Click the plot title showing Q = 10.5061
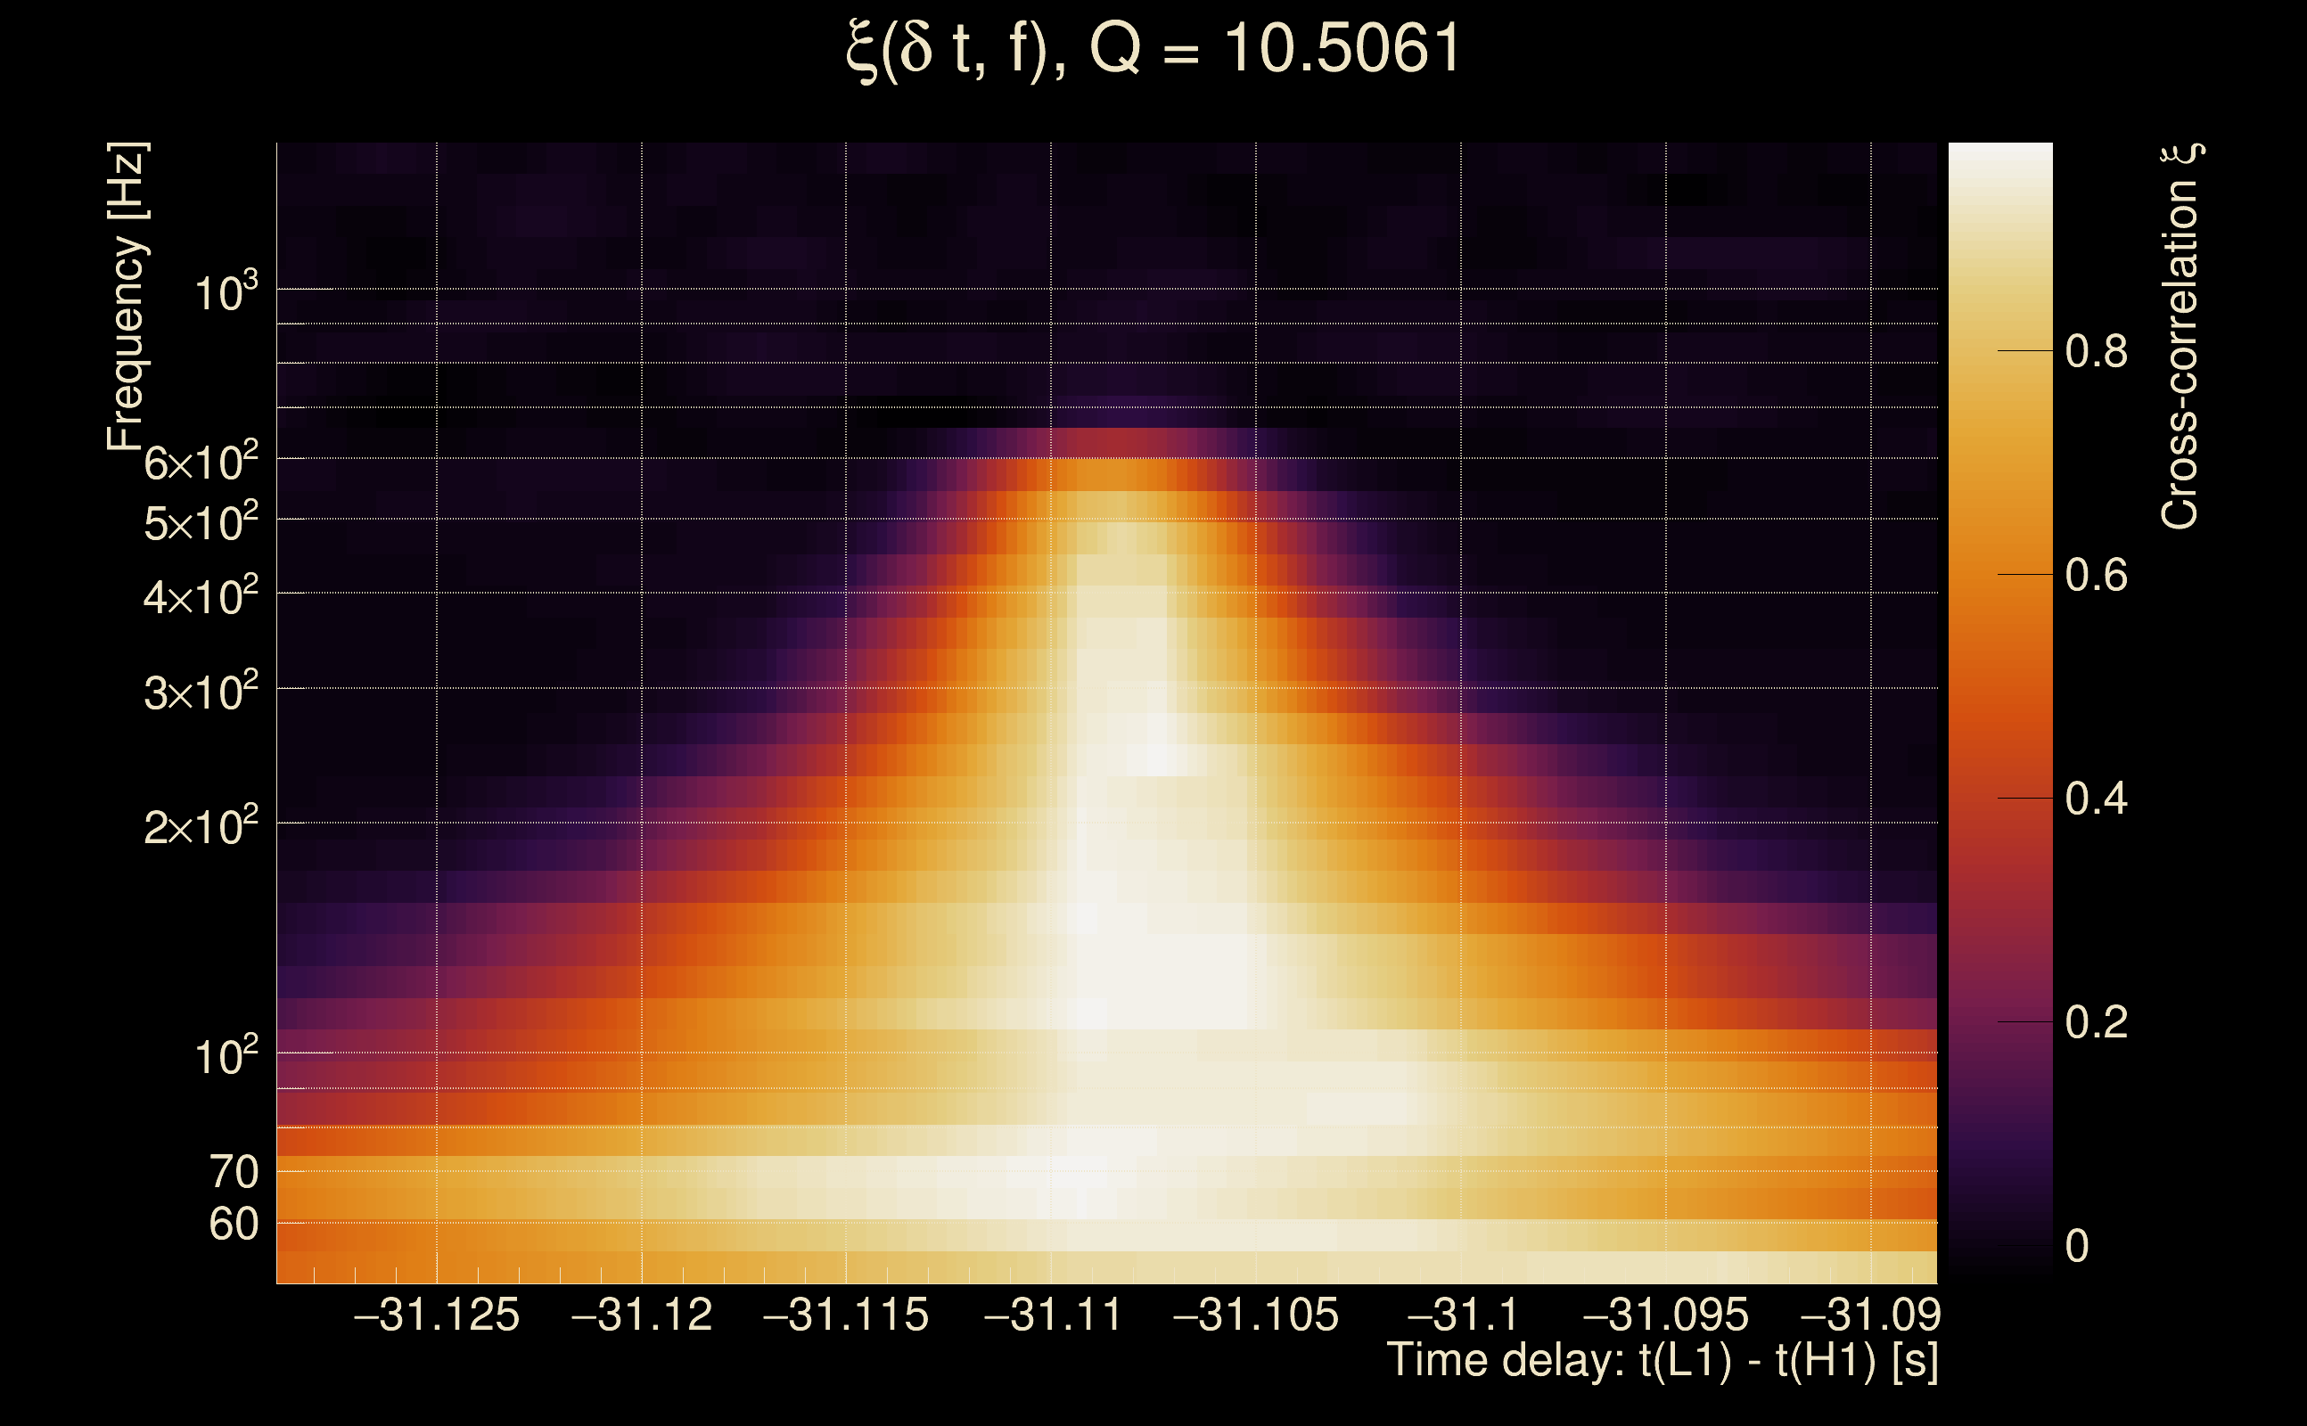 [1153, 49]
